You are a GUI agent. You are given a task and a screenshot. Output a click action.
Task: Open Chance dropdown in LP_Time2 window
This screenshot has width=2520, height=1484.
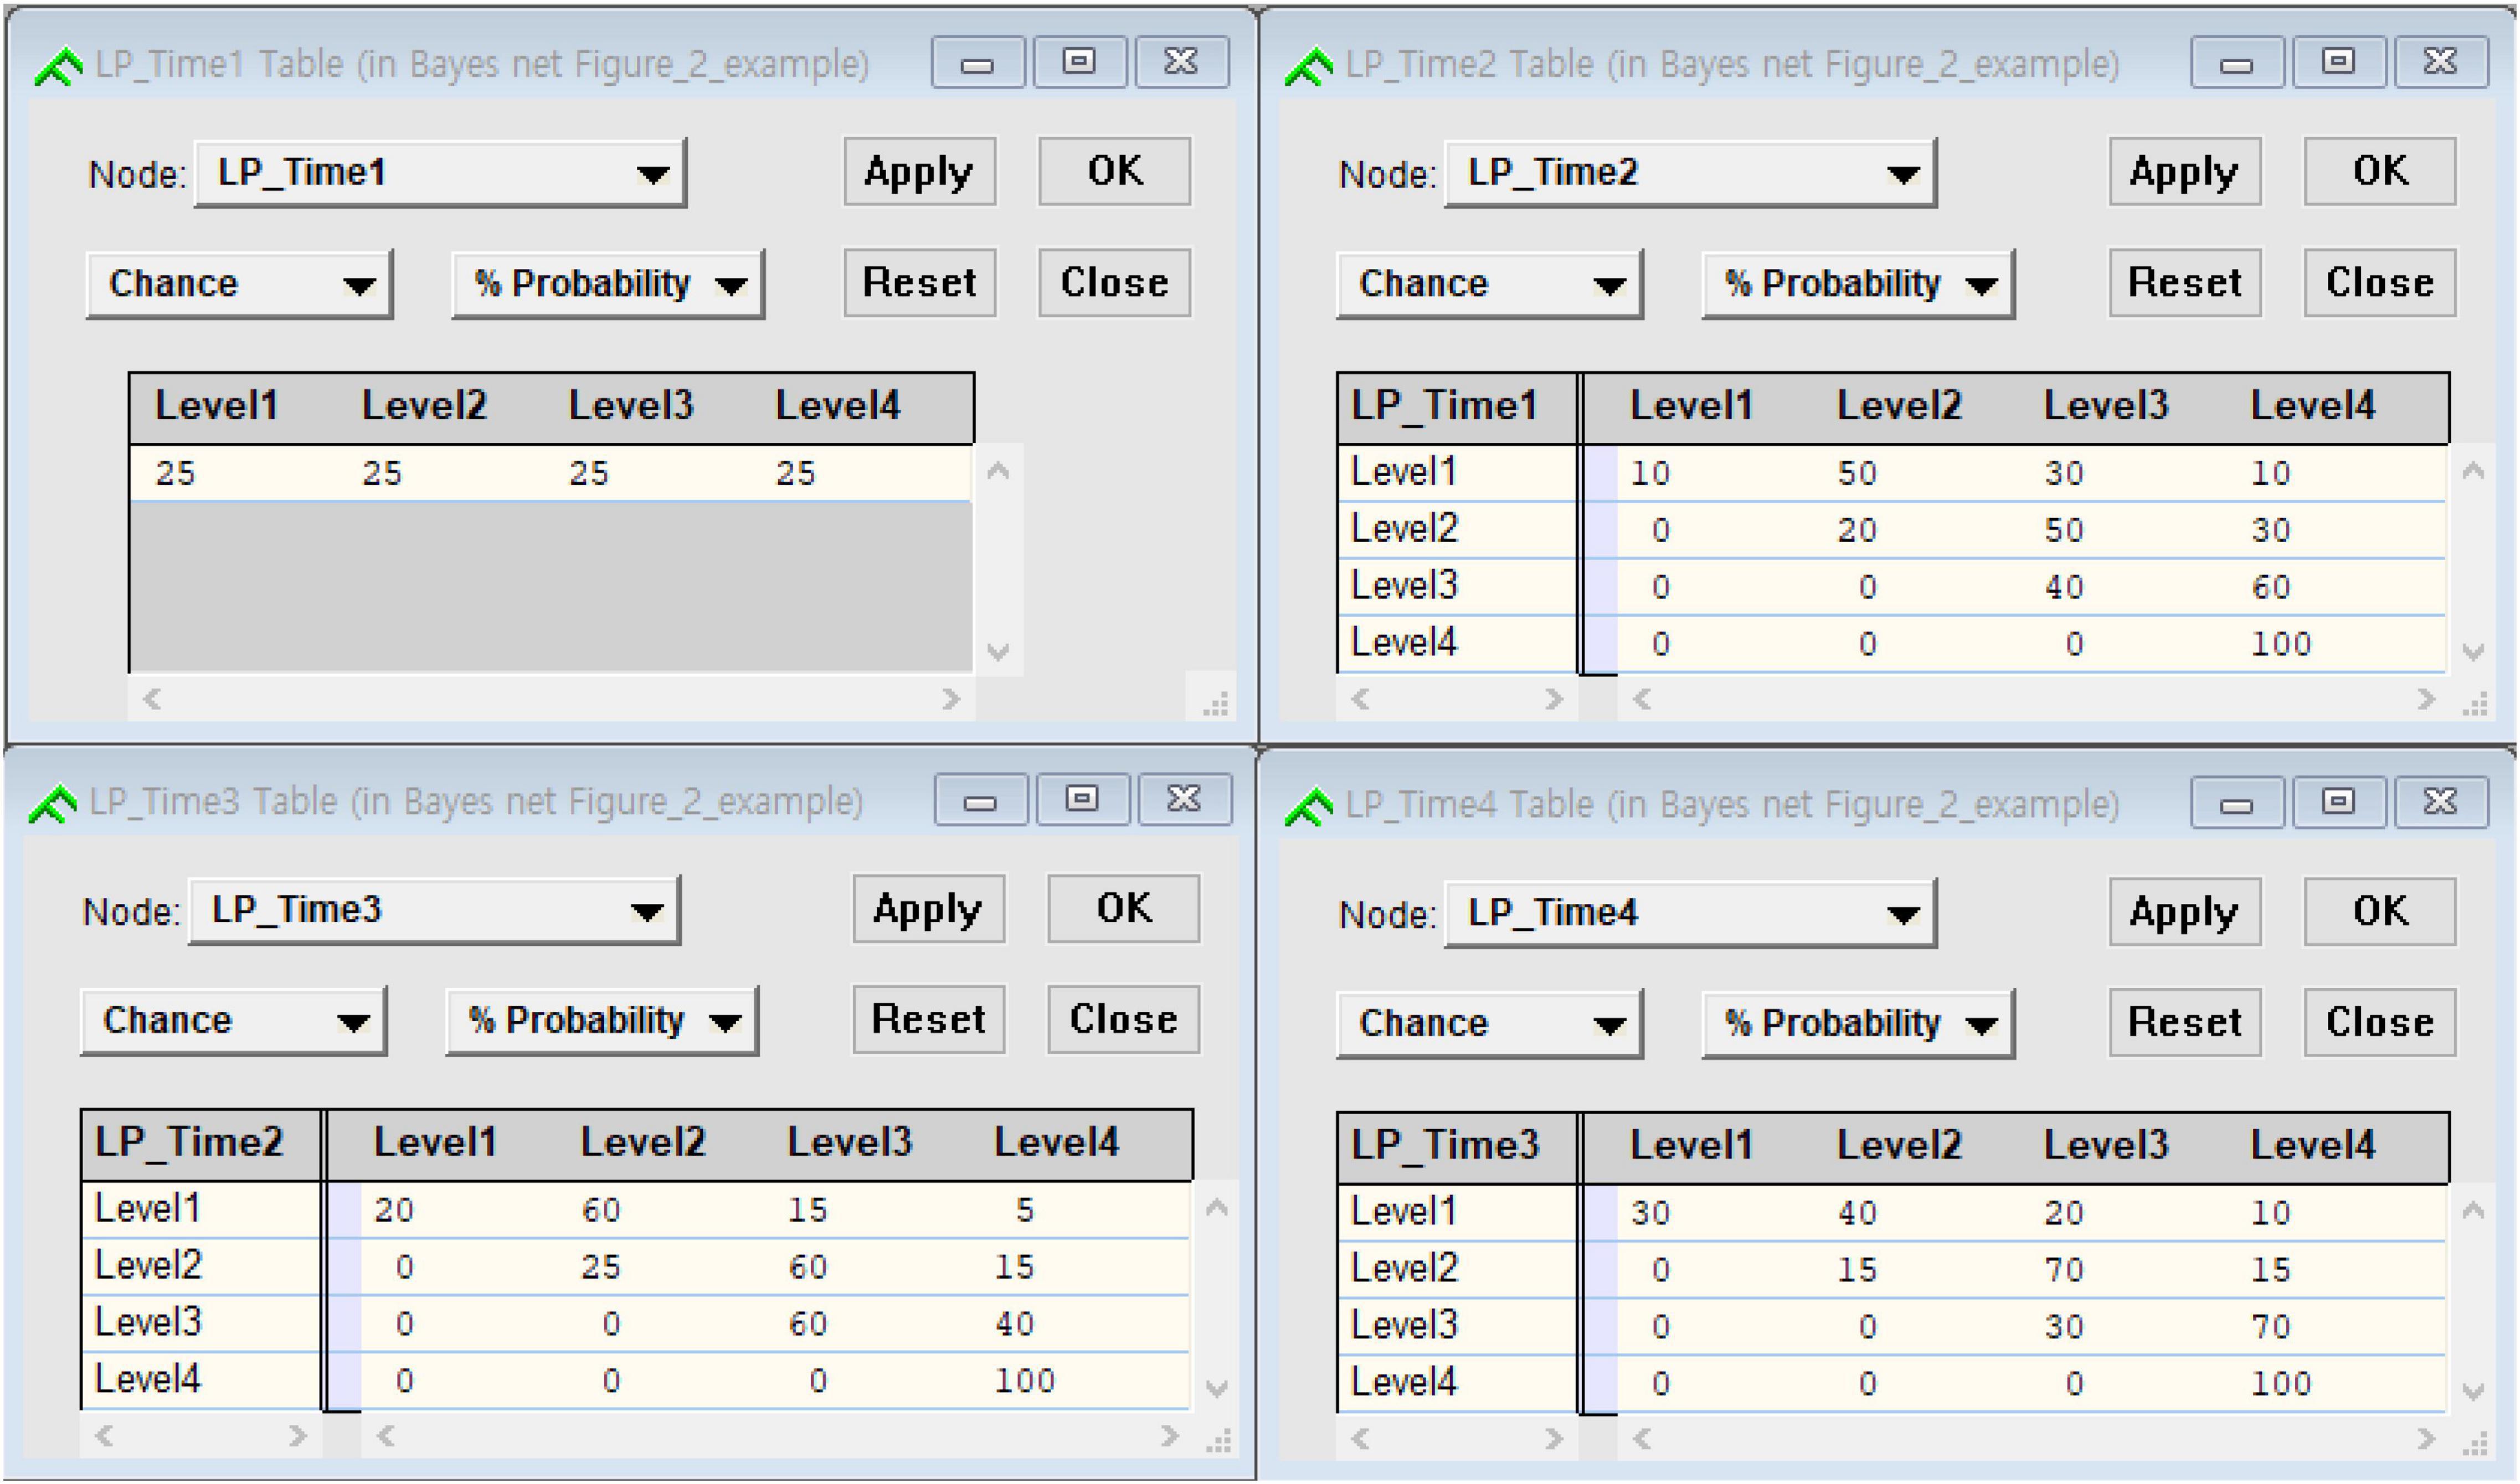1490,285
